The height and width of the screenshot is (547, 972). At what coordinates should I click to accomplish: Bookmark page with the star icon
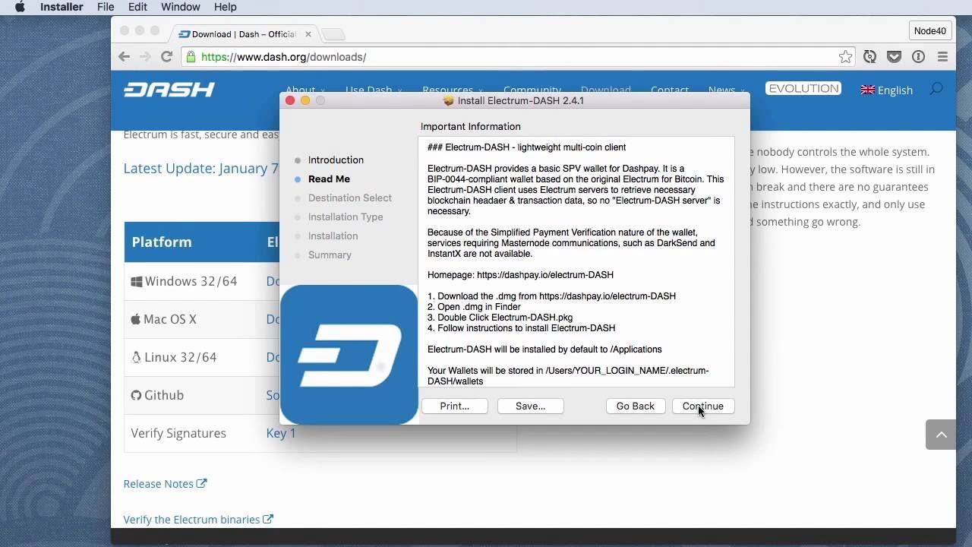click(845, 57)
